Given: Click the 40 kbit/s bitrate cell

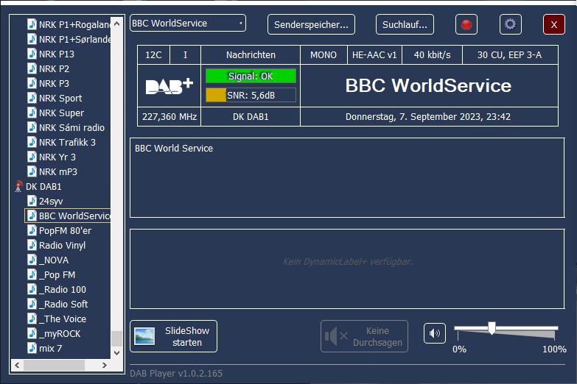Looking at the screenshot, I should pos(432,55).
